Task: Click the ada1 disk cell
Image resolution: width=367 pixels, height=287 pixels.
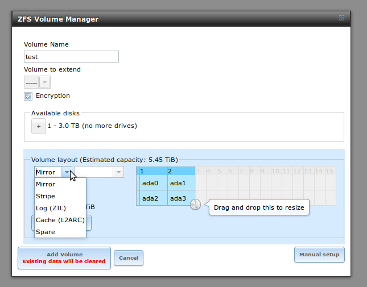Action: coord(182,183)
